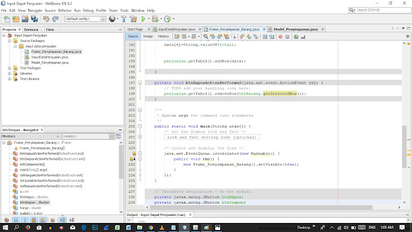
Task: Open the Run Project dropdown arrow
Action: pos(149,19)
